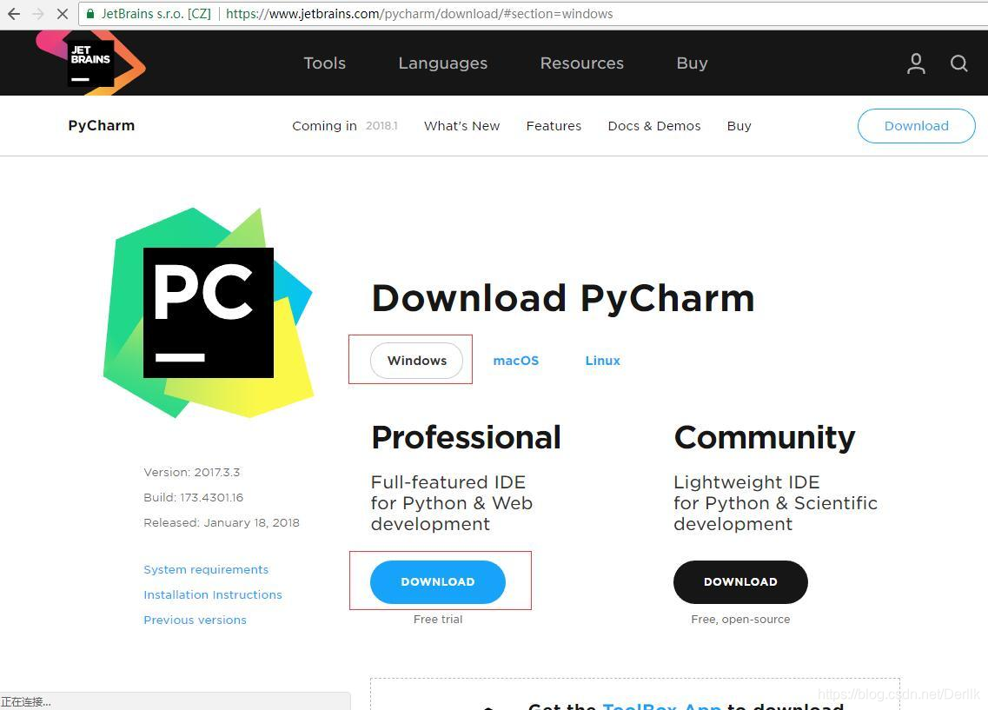The image size is (988, 710).
Task: Open System requirements link
Action: (x=206, y=569)
